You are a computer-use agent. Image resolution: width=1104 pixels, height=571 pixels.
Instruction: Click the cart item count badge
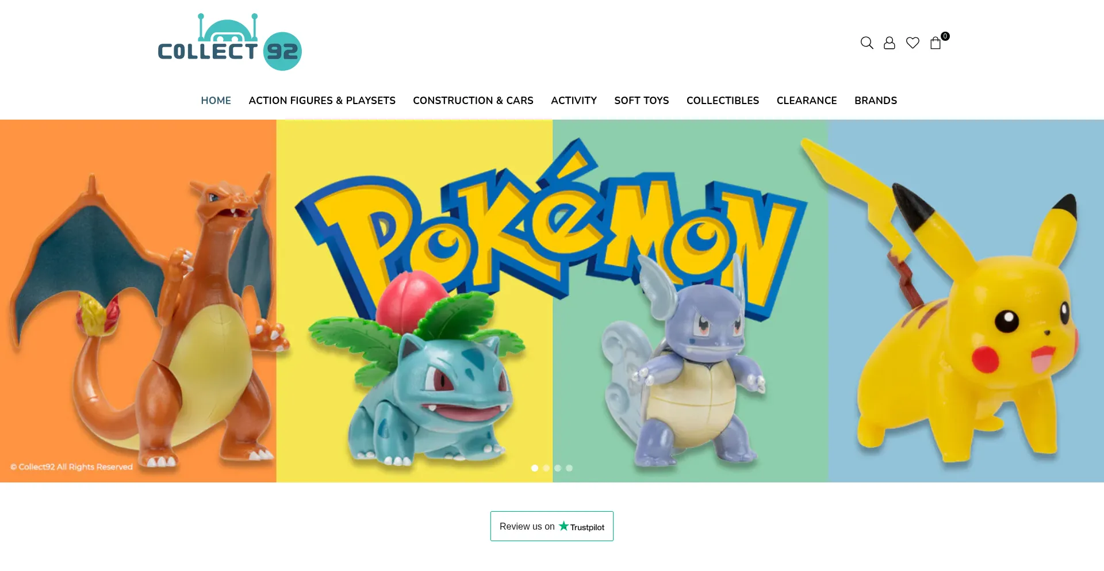tap(945, 36)
